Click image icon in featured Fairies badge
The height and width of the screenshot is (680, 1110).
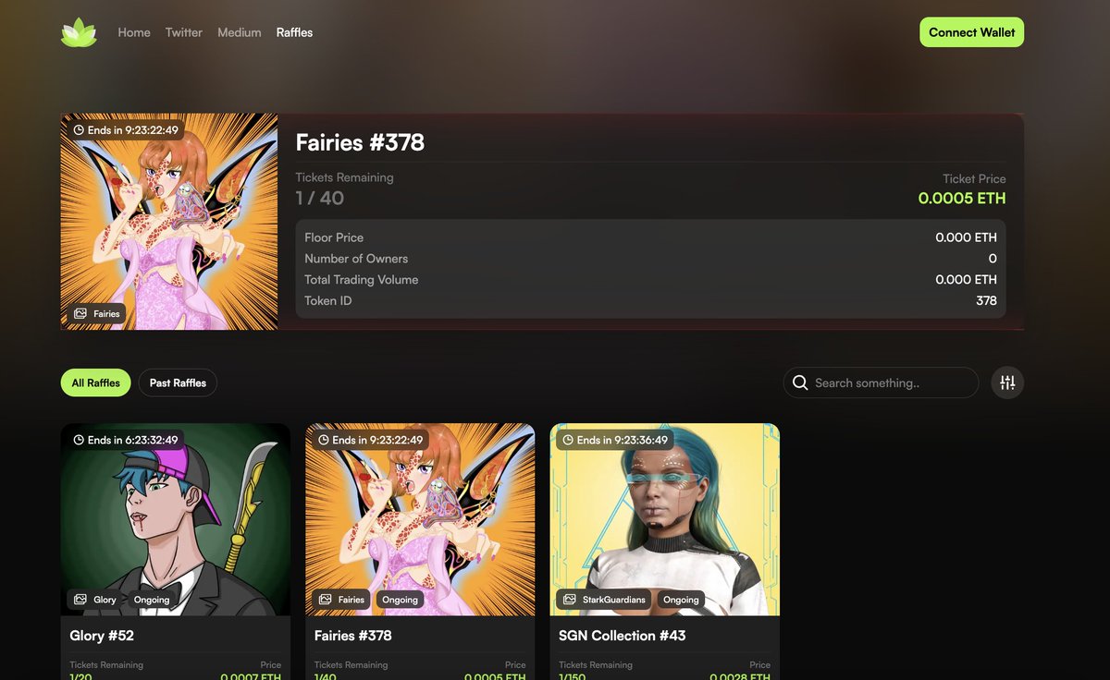click(x=80, y=313)
